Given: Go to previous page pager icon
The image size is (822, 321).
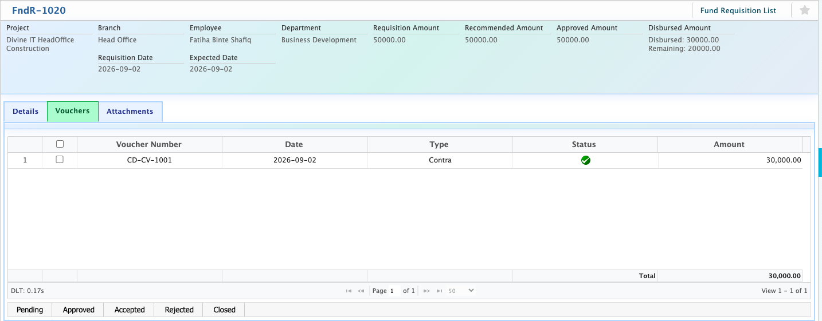Looking at the screenshot, I should pos(361,291).
